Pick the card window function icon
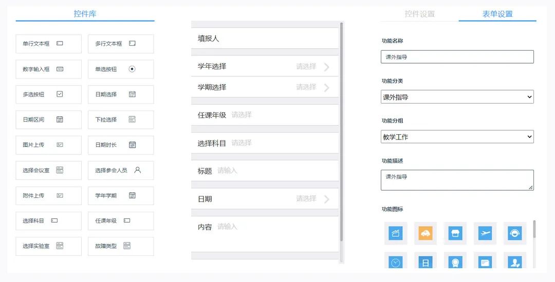 pyautogui.click(x=485, y=261)
